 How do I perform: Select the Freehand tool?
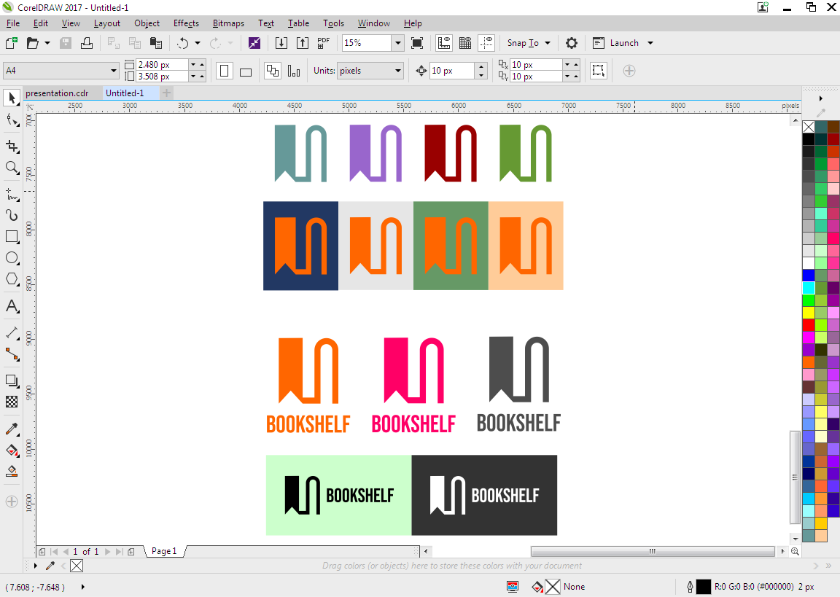click(x=12, y=194)
